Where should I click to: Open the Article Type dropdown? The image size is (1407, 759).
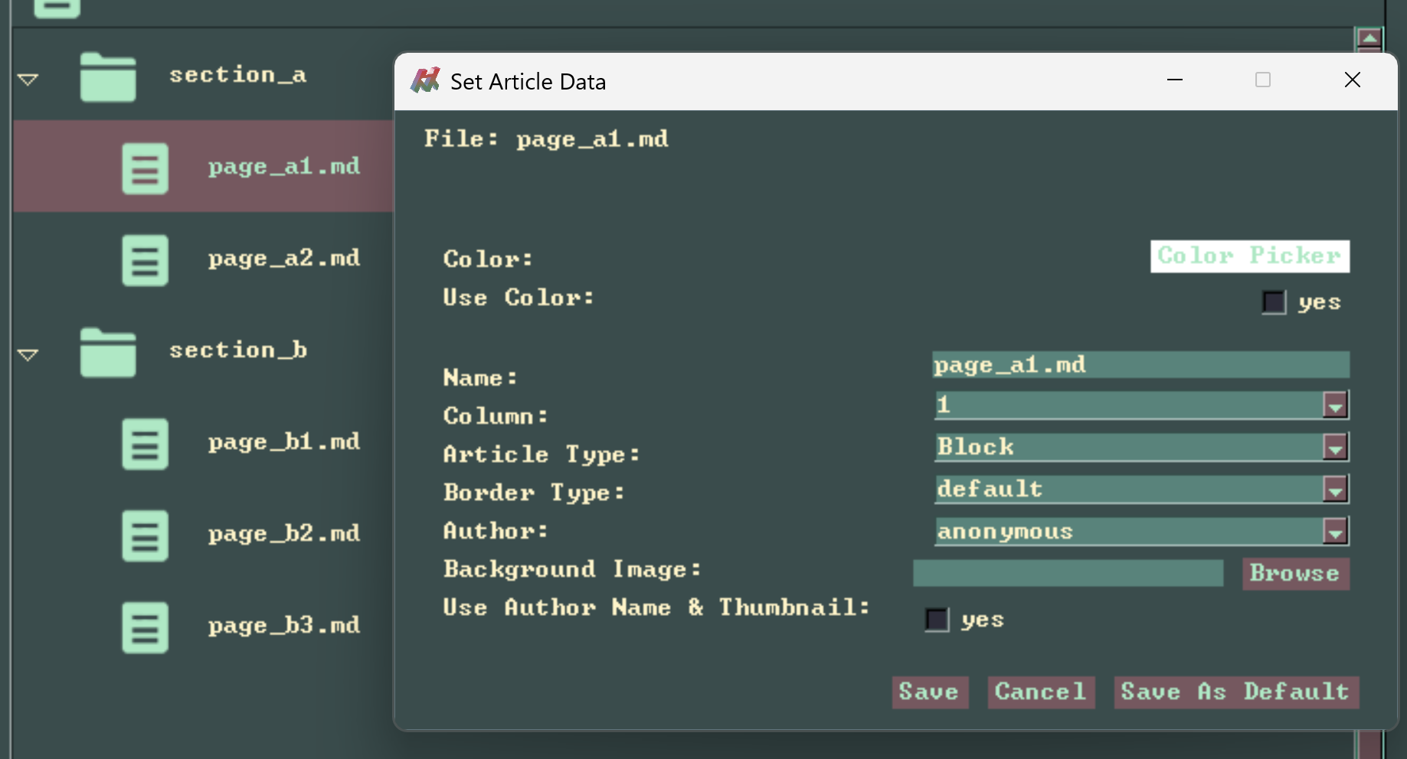1335,448
